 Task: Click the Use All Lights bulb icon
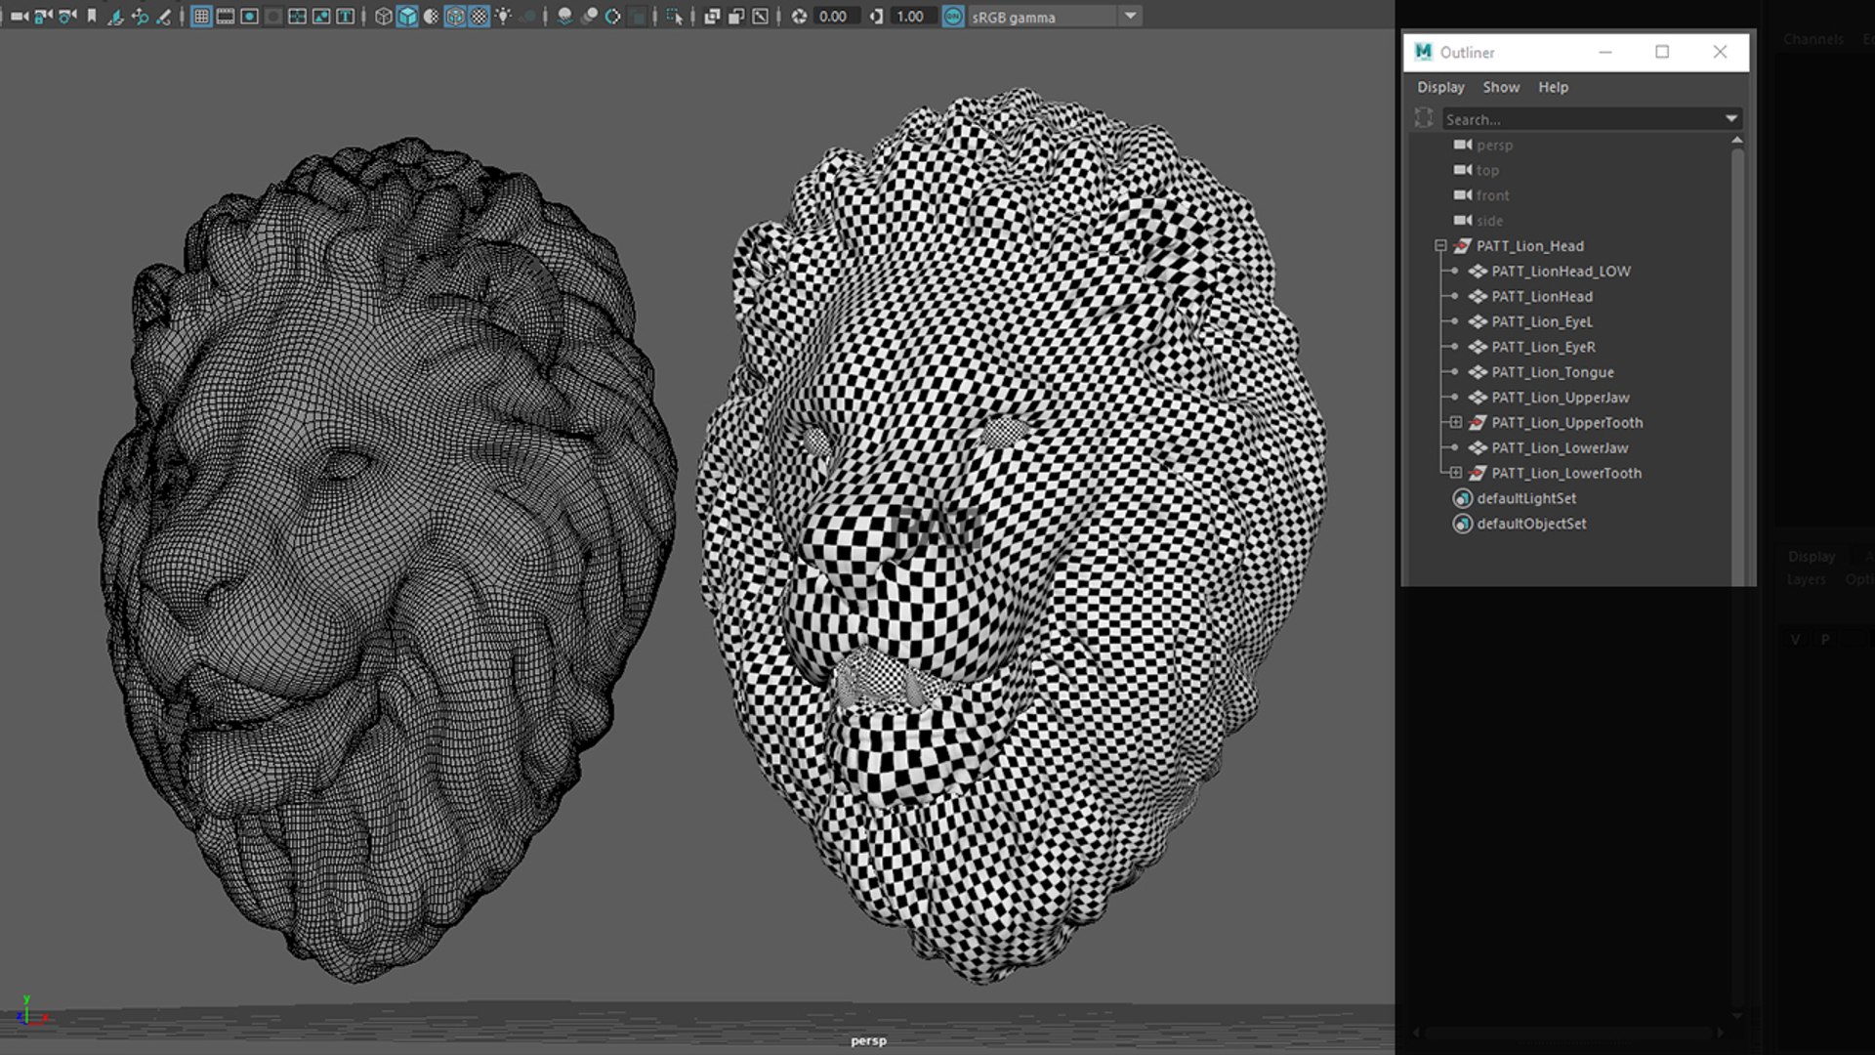[503, 17]
